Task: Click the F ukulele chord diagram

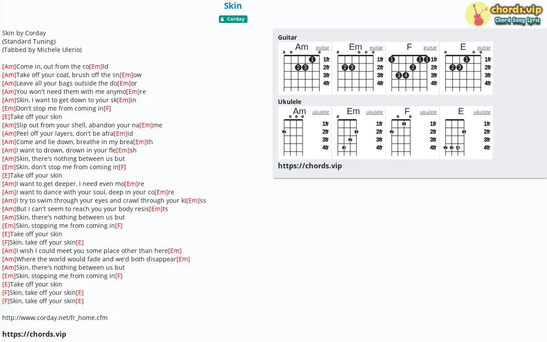Action: (412, 133)
